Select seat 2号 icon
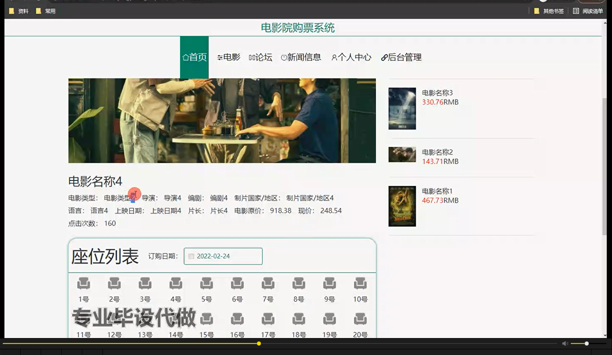Image resolution: width=612 pixels, height=355 pixels. (x=114, y=283)
